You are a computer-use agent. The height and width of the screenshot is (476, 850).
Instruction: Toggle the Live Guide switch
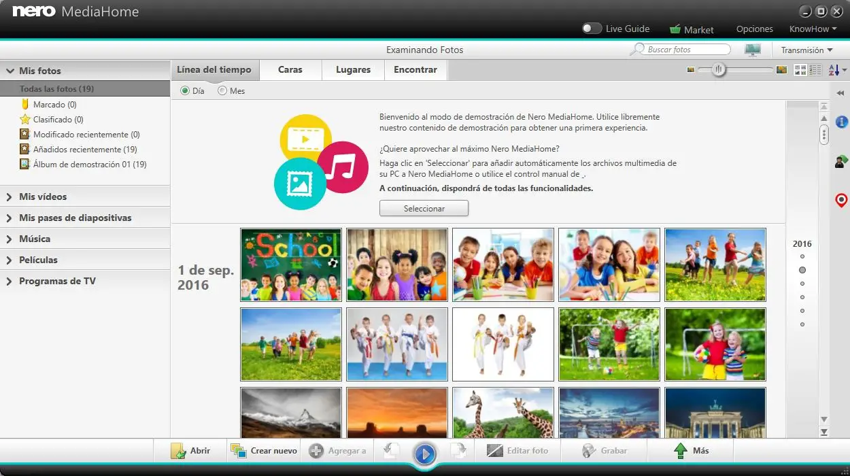click(592, 29)
